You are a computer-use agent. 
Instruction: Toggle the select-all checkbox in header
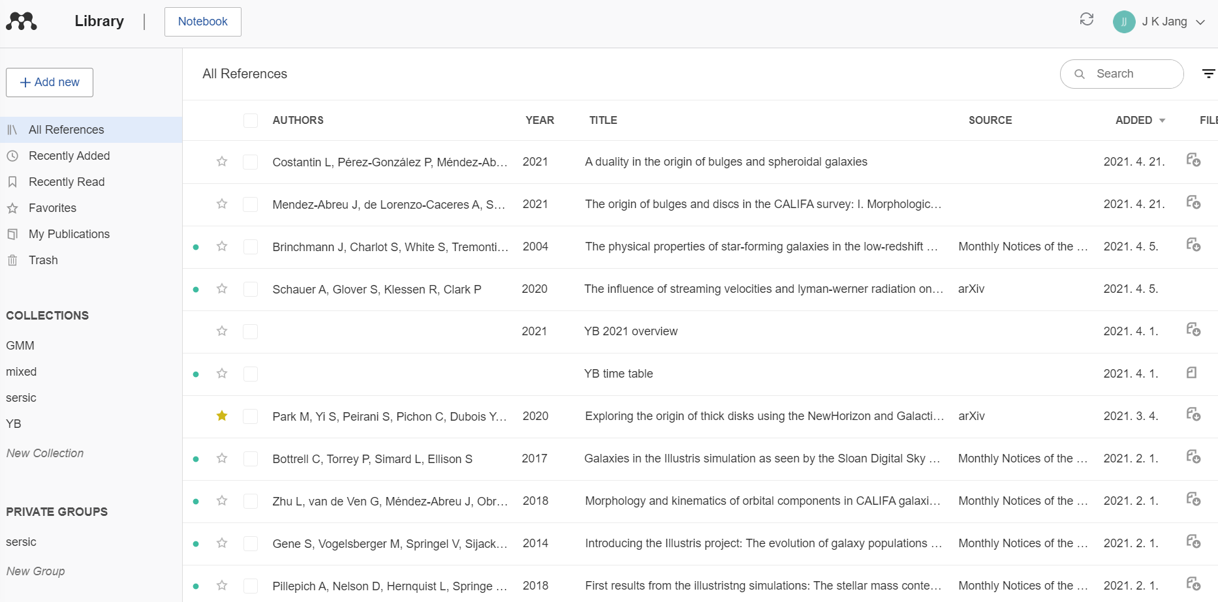click(251, 121)
